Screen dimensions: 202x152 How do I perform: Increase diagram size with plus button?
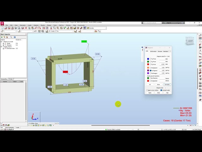(x=165, y=88)
